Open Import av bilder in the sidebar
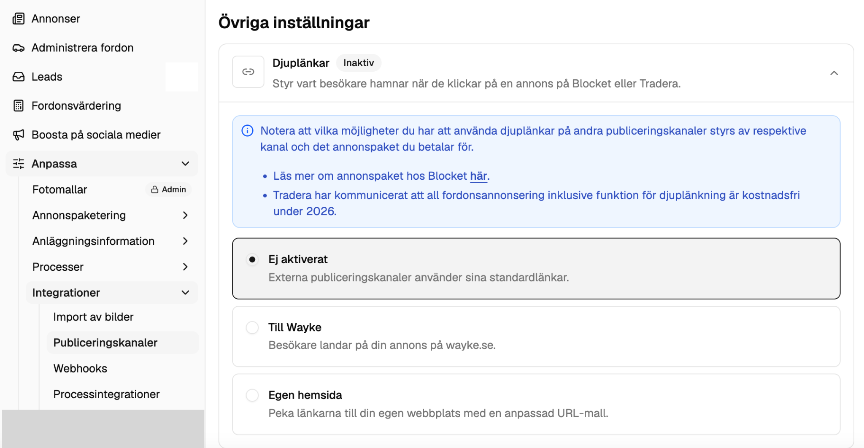The height and width of the screenshot is (448, 864). [93, 317]
